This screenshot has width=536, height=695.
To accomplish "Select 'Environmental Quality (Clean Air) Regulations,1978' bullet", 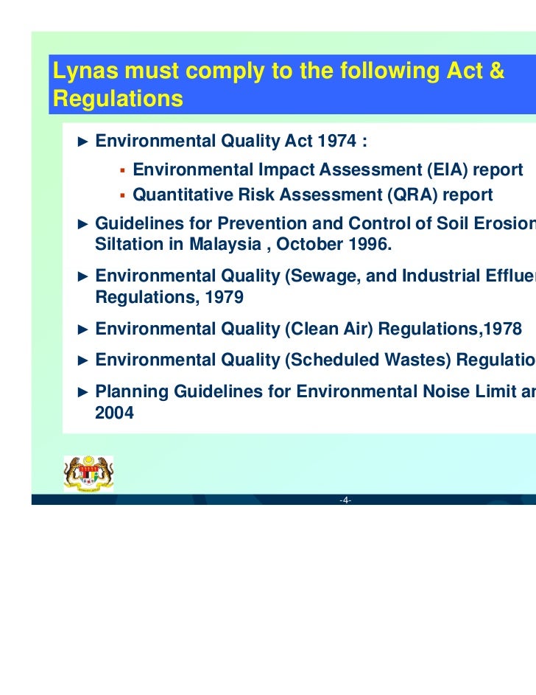I will coord(308,329).
